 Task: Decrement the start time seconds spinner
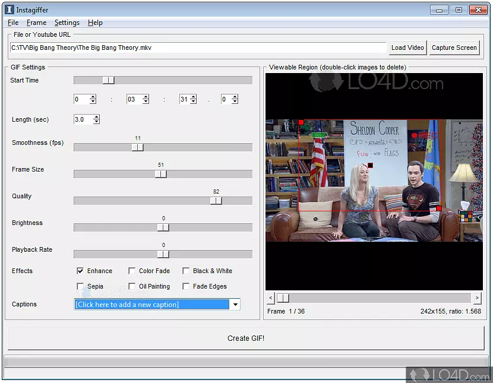click(x=192, y=102)
